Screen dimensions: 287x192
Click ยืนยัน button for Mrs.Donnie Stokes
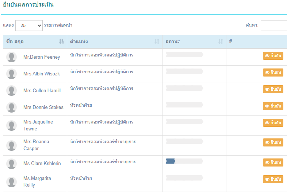pyautogui.click(x=273, y=106)
